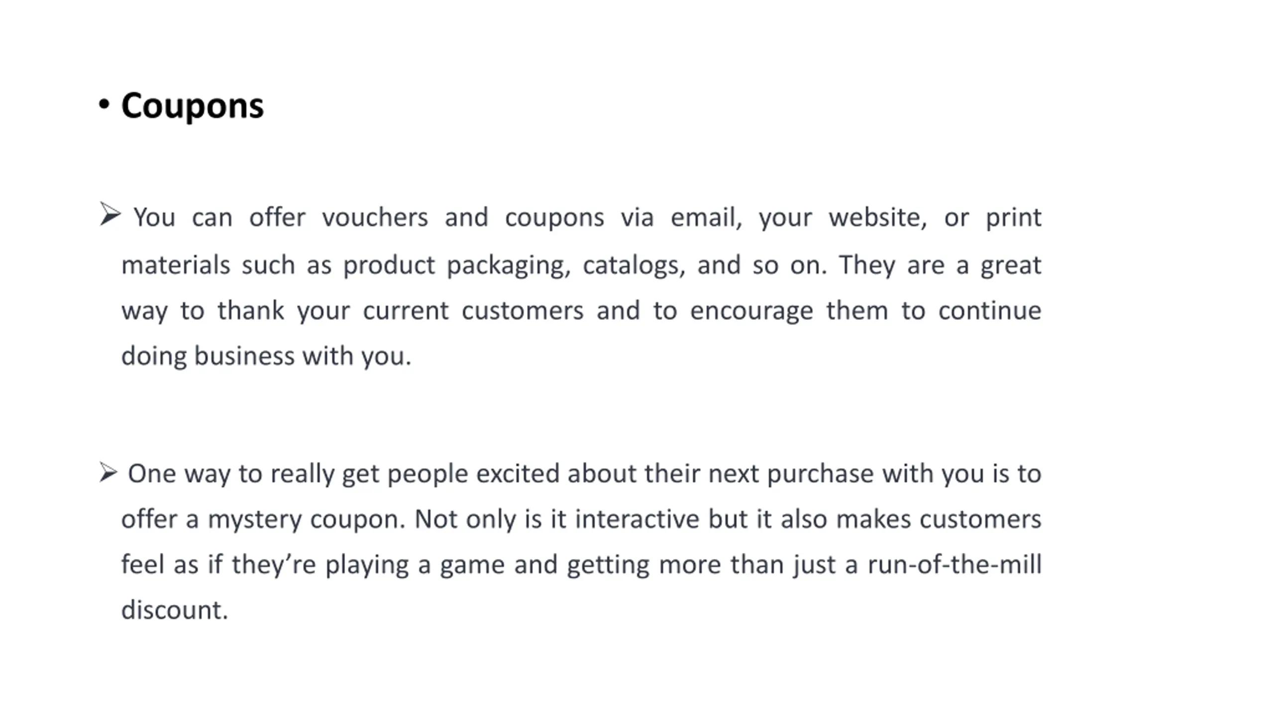Click the word 'customers' in third line

coord(523,311)
